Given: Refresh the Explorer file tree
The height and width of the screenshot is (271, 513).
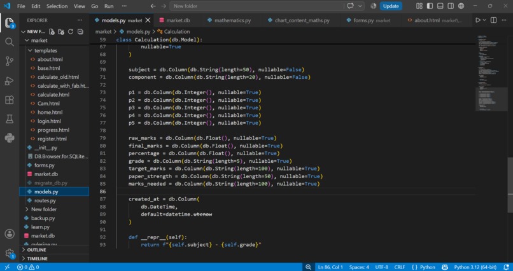Looking at the screenshot, I should [x=71, y=32].
